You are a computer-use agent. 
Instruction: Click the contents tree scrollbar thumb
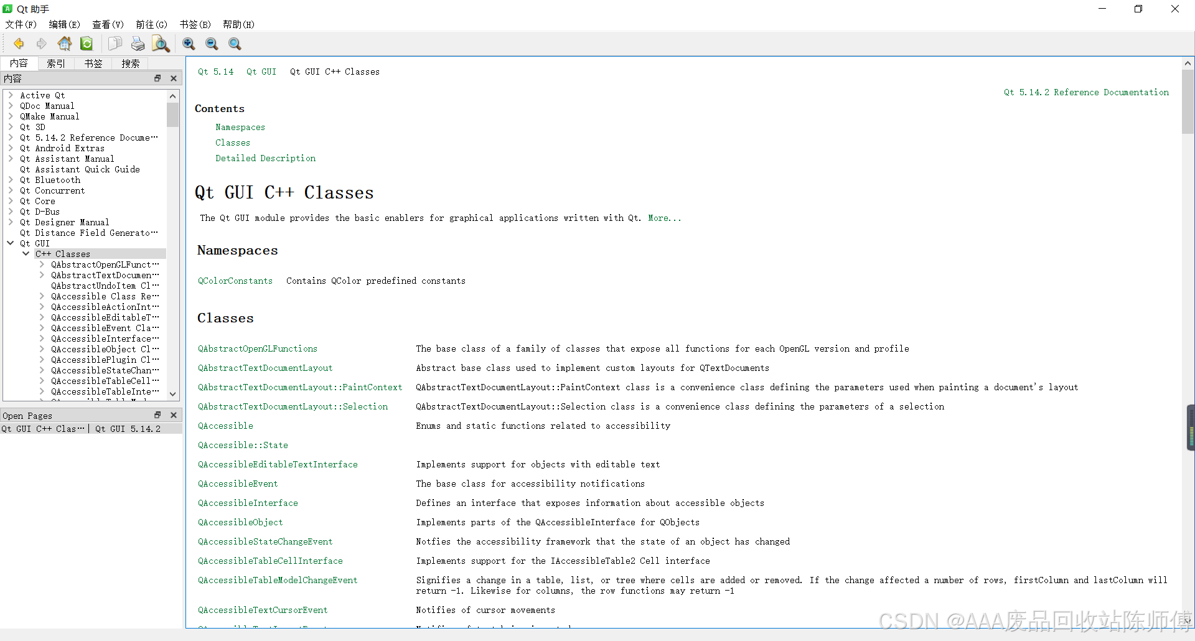(x=173, y=115)
